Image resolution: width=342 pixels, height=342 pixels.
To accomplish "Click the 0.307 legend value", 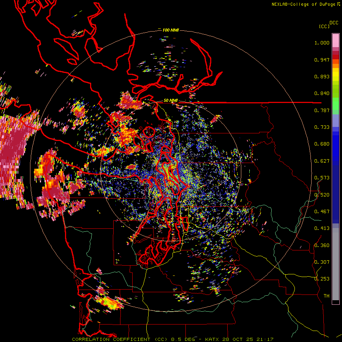I will [322, 262].
